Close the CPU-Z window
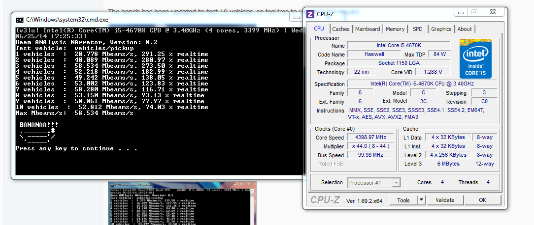Image resolution: width=534 pixels, height=225 pixels. pos(493,12)
